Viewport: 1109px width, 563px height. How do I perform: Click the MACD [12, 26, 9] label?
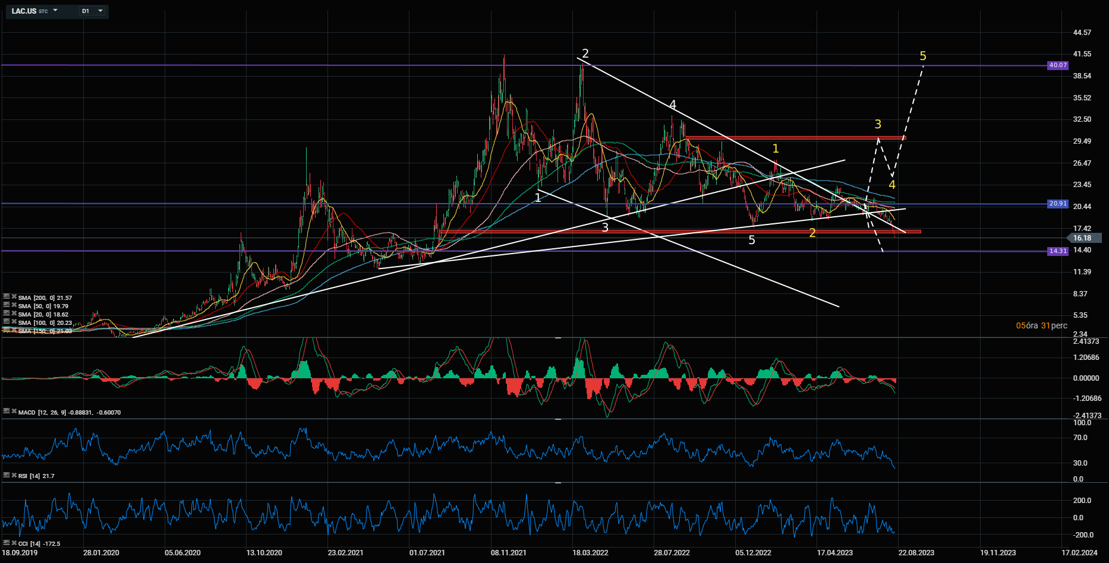[x=70, y=412]
